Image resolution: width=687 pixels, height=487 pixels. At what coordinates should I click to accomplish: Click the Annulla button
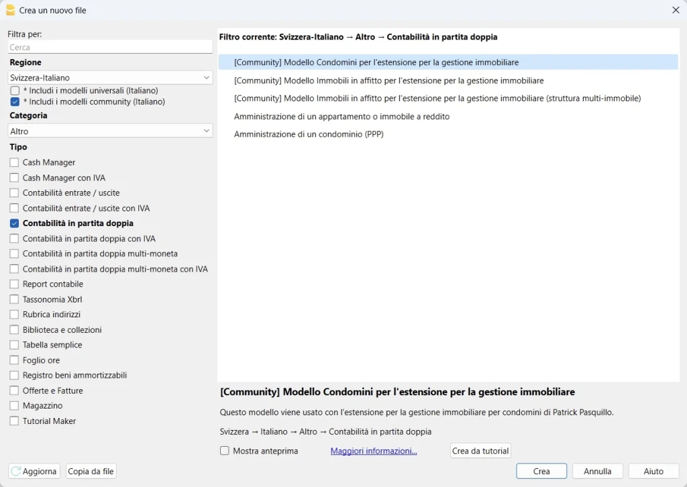[597, 471]
